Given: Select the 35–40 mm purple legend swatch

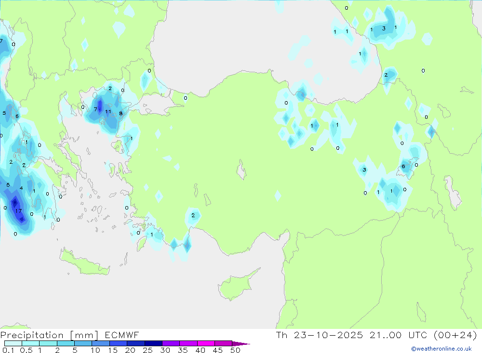Looking at the screenshot, I should (x=188, y=343).
